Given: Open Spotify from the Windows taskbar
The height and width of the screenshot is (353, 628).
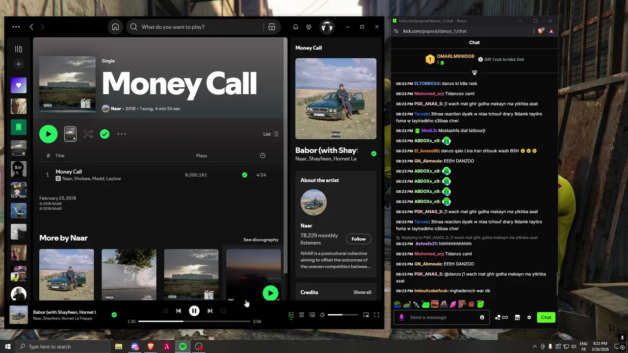Looking at the screenshot, I should 183,347.
